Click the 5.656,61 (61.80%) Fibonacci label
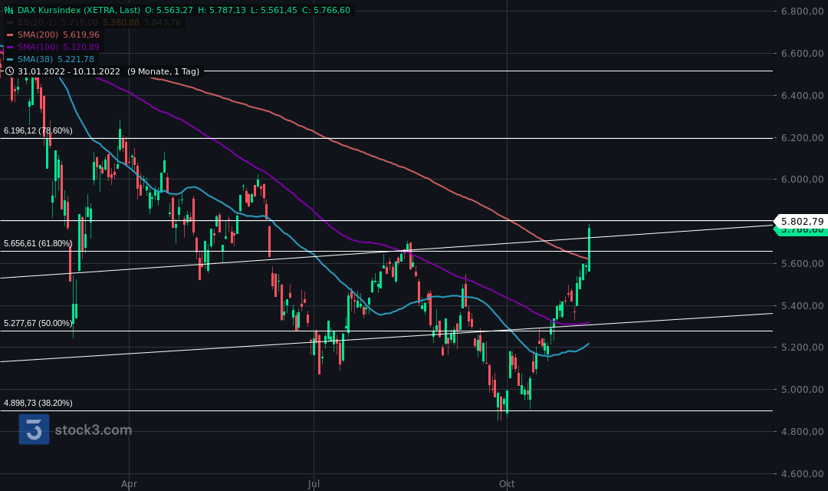828x491 pixels. click(37, 242)
